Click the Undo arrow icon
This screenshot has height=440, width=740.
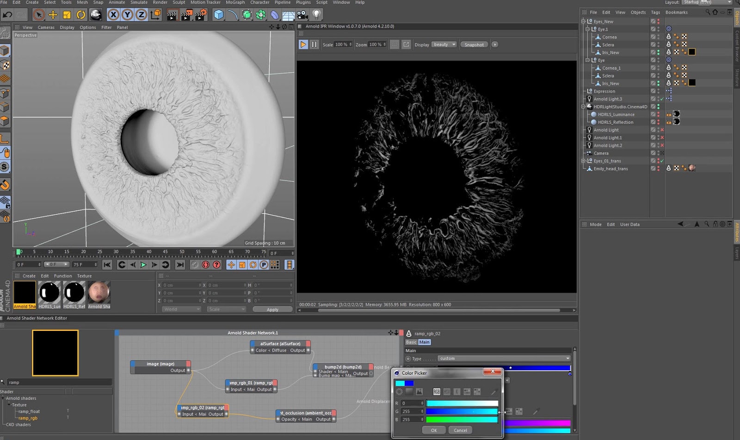[7, 15]
